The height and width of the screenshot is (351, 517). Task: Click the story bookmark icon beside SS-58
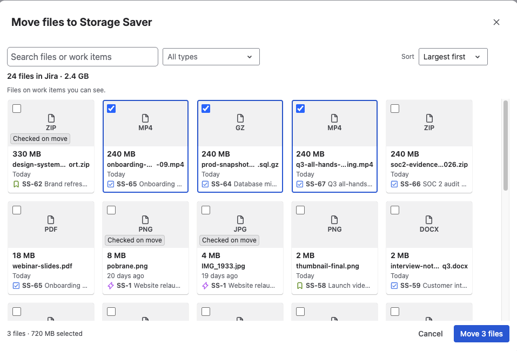300,286
